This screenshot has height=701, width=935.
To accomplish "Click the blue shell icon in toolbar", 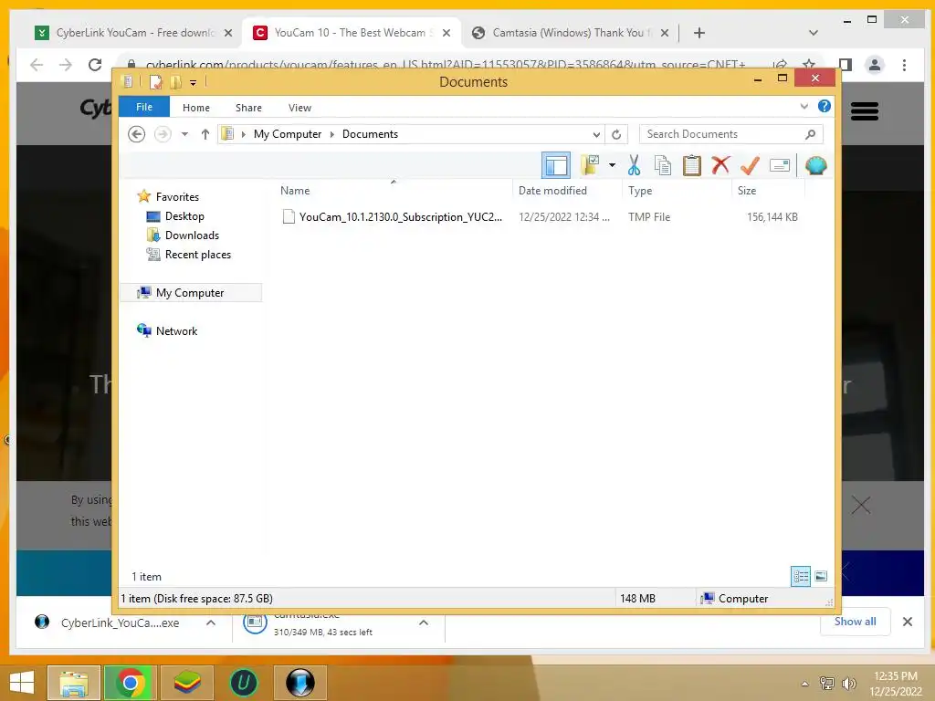I will click(x=815, y=165).
